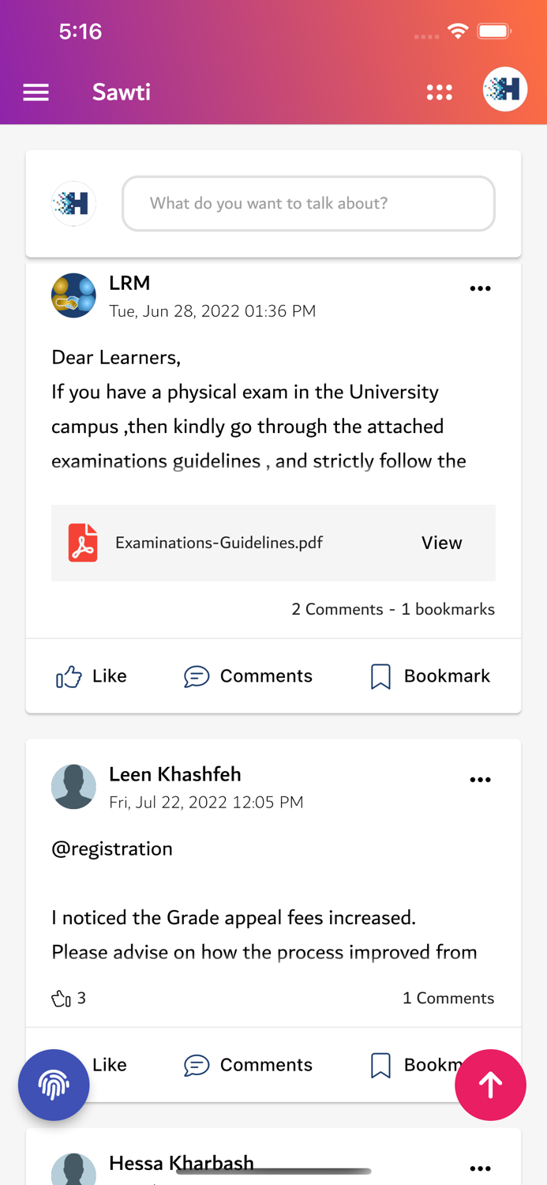The image size is (547, 1185).
Task: Tap the thumbs-up reactions icon showing 3
Action: (61, 999)
